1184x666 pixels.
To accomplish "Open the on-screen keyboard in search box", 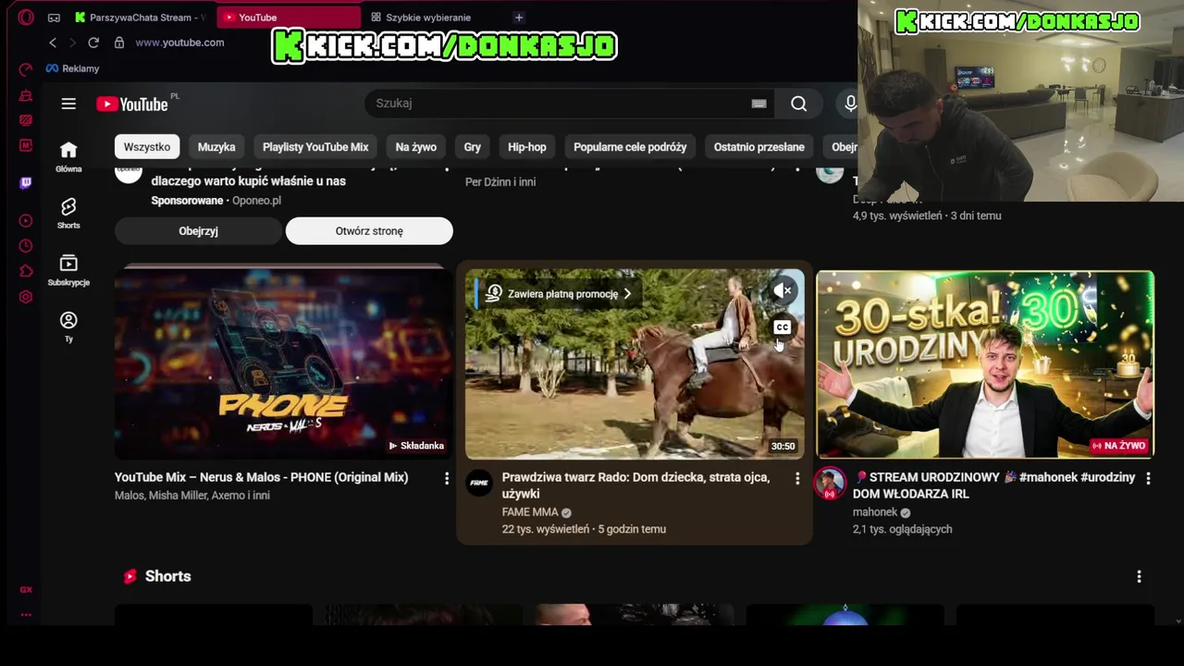I will click(758, 104).
